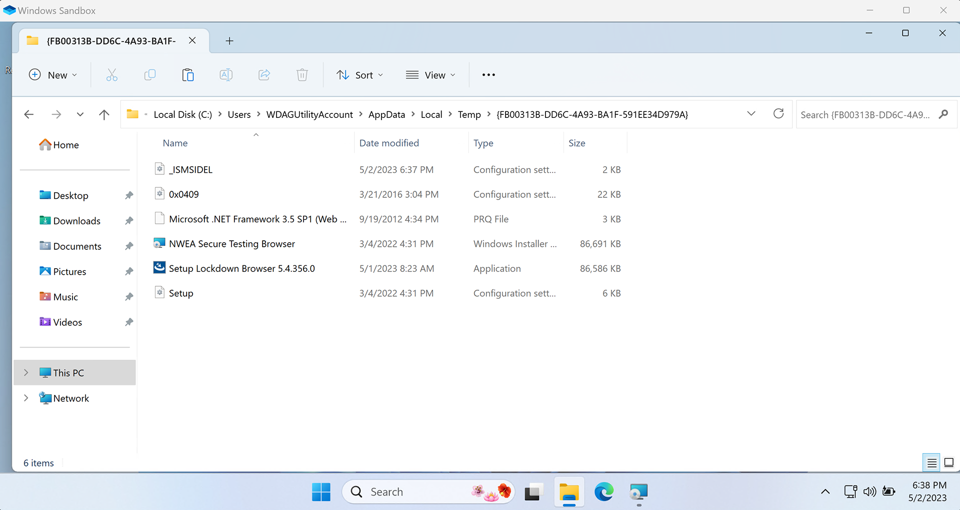Click the taskbar Search box
960x510 pixels.
point(428,492)
